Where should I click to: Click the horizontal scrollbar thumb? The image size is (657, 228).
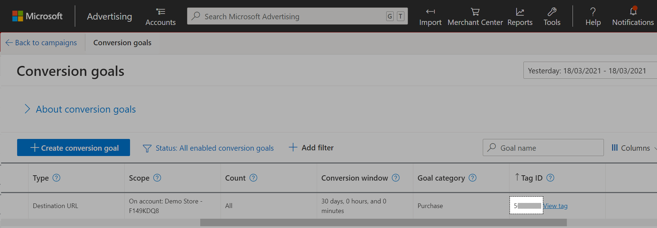pos(384,222)
